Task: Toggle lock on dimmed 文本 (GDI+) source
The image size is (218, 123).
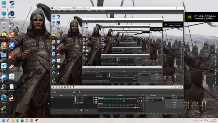Action: click(x=96, y=101)
